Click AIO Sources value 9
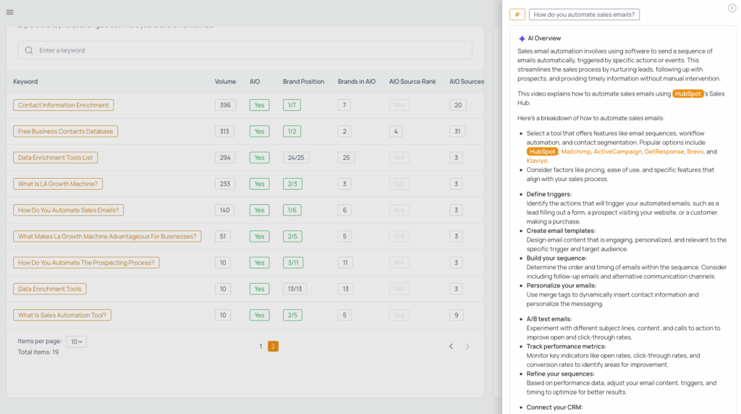This screenshot has width=741, height=414. pyautogui.click(x=457, y=316)
